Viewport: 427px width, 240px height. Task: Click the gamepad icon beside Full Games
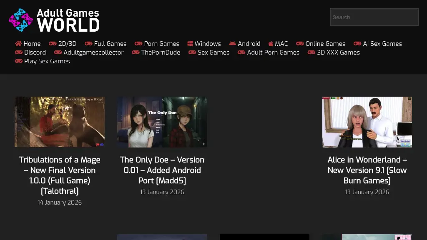coord(88,44)
